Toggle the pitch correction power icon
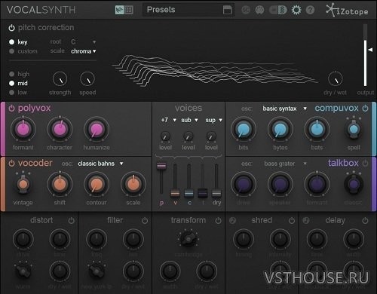Screen dimensions: 377x294 tap(11, 28)
